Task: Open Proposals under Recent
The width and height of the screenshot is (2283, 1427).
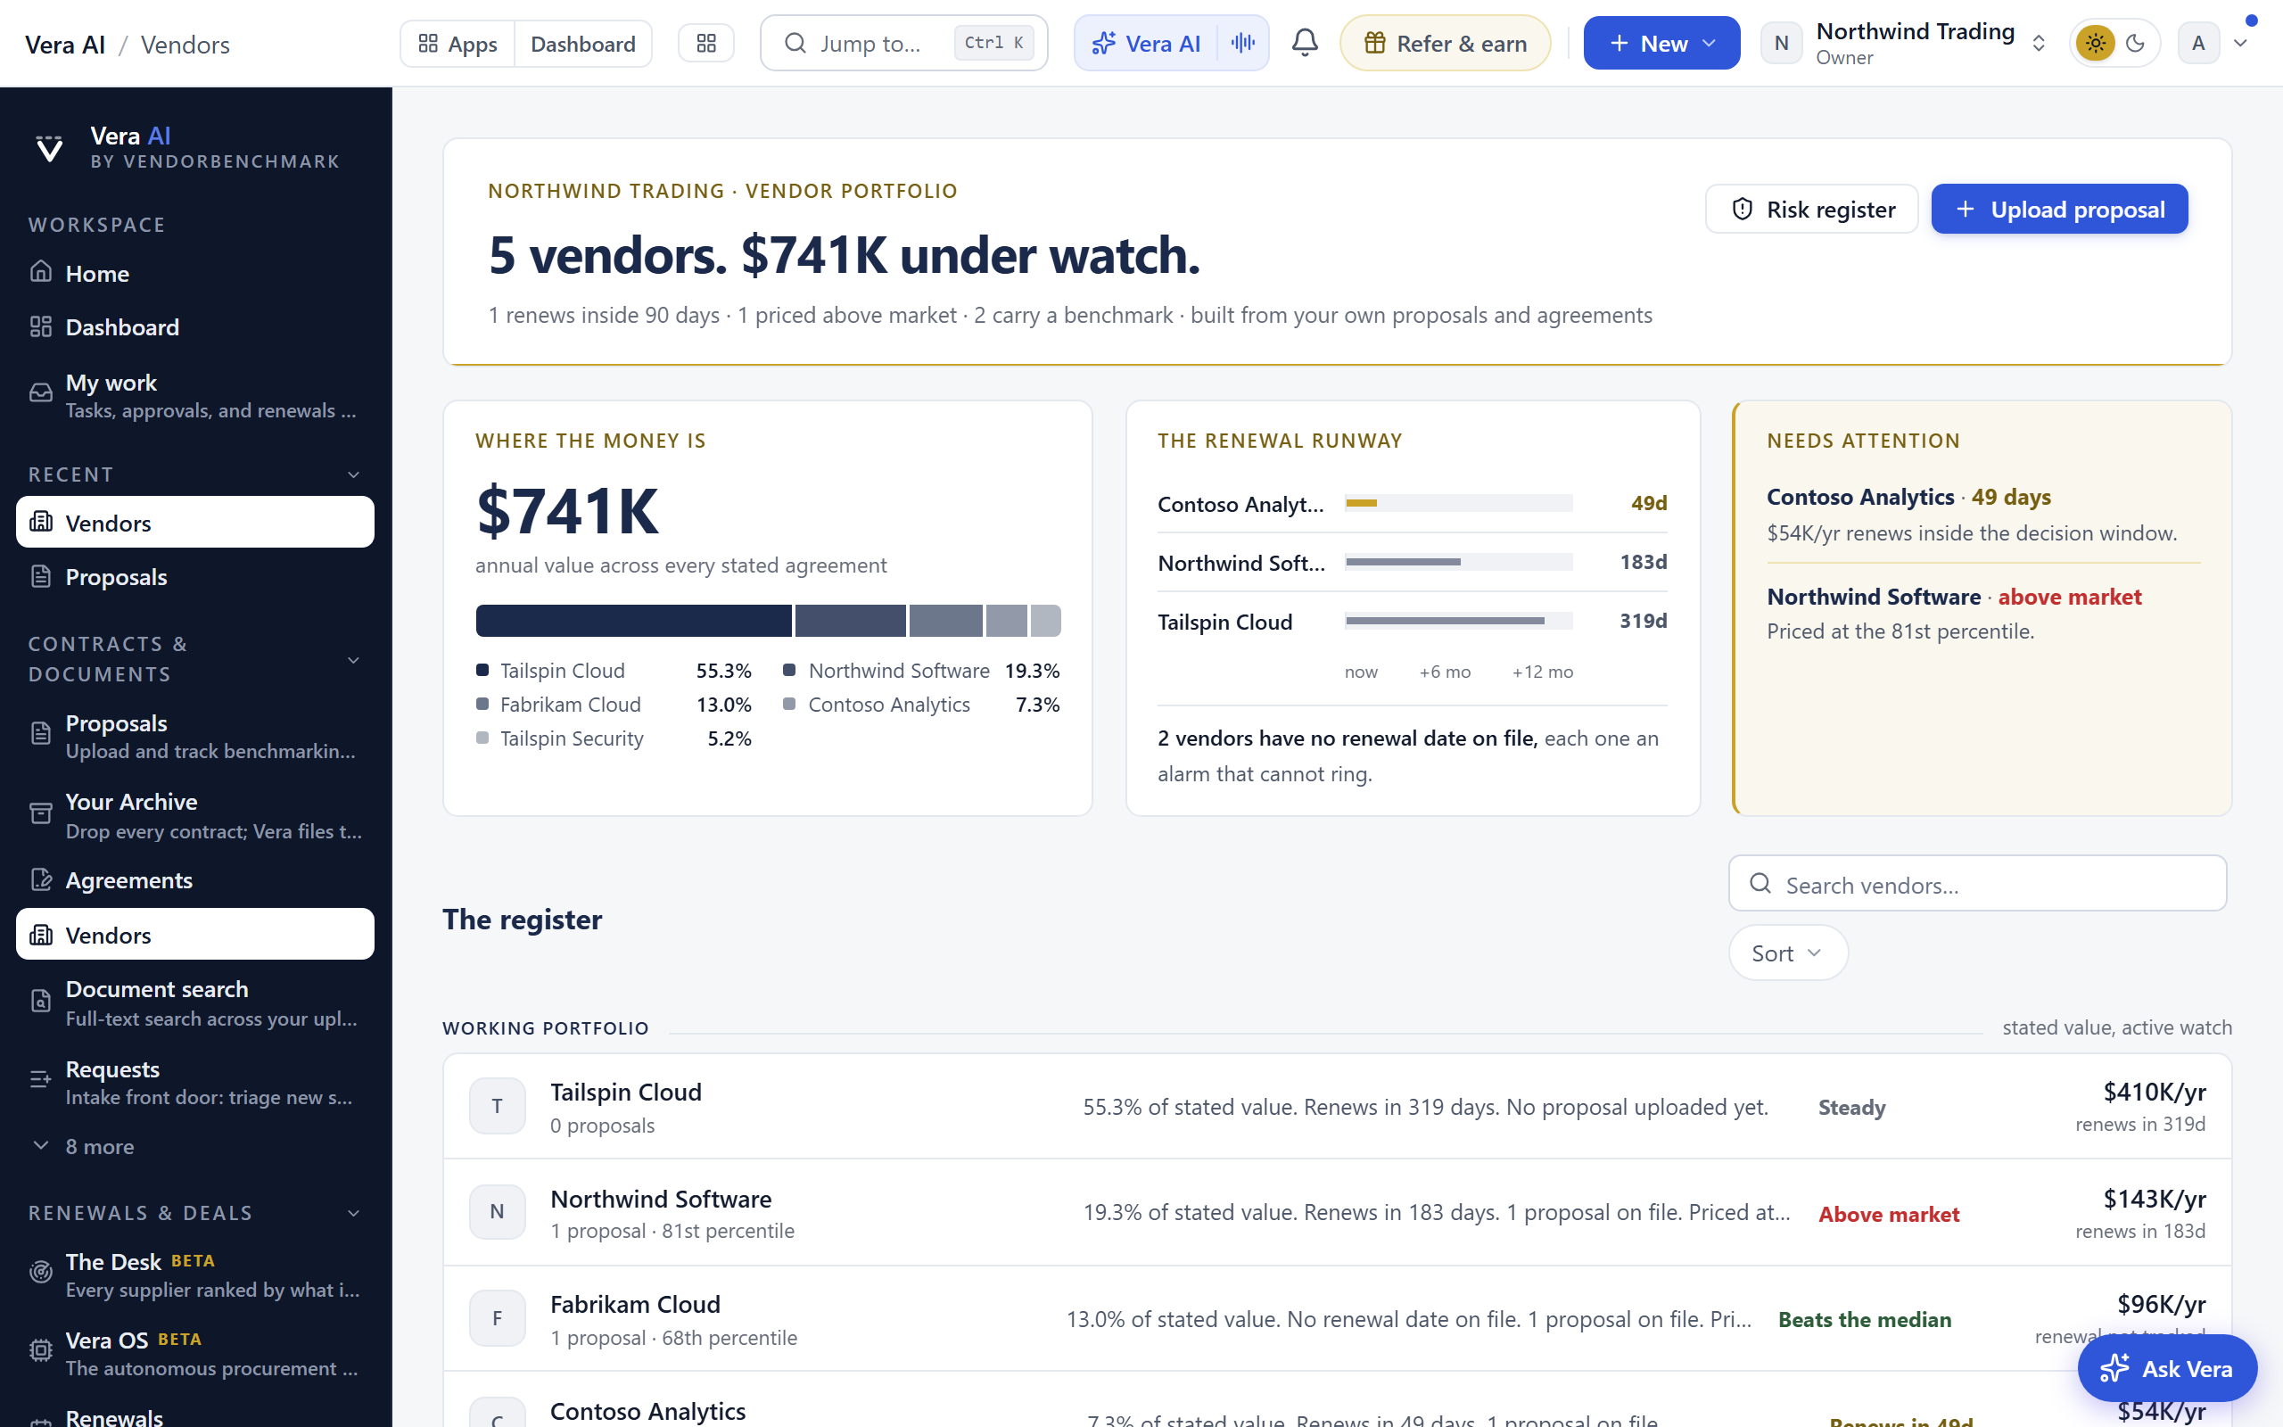Action: [195, 577]
